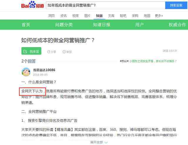Open the avatar of 我是益达10086
Image resolution: width=188 pixels, height=145 pixels.
(x=26, y=72)
